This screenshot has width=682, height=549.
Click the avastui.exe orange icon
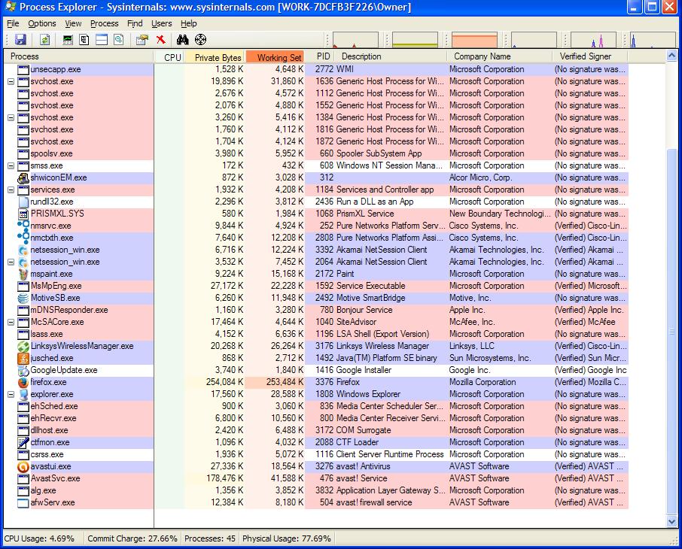click(23, 466)
